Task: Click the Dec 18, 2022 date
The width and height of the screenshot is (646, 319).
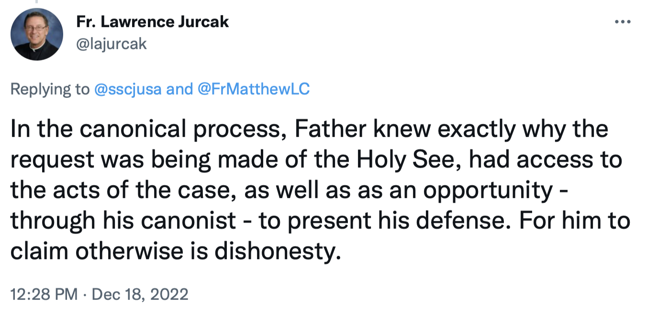Action: pyautogui.click(x=140, y=294)
